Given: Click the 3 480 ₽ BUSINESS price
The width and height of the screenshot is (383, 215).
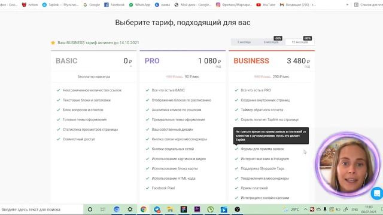Looking at the screenshot, I should (x=298, y=61).
